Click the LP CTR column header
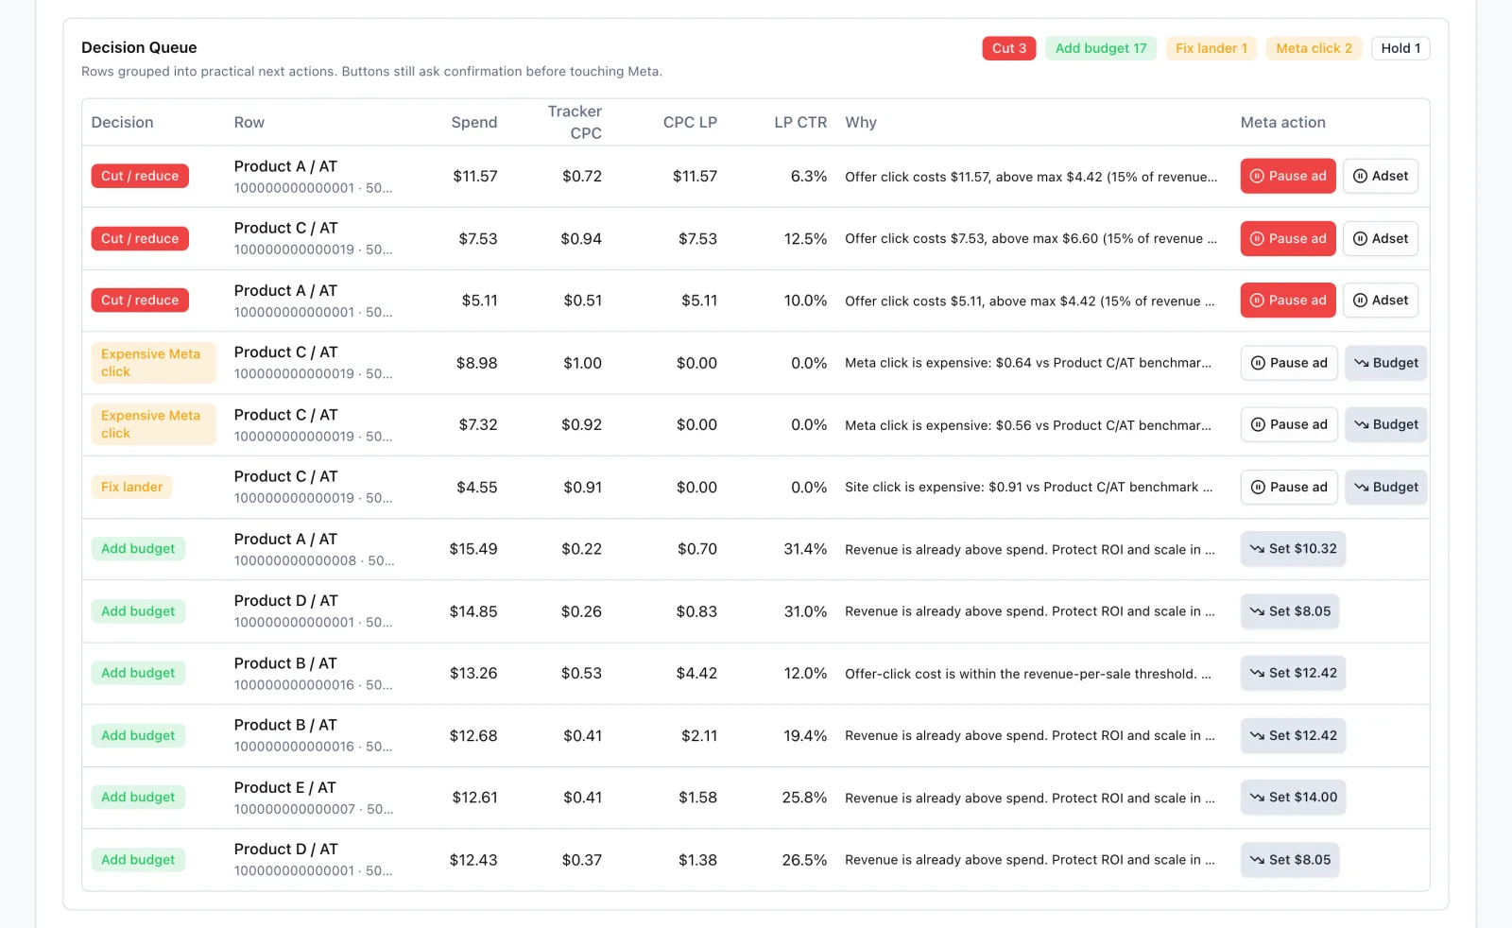This screenshot has height=928, width=1512. pos(800,123)
